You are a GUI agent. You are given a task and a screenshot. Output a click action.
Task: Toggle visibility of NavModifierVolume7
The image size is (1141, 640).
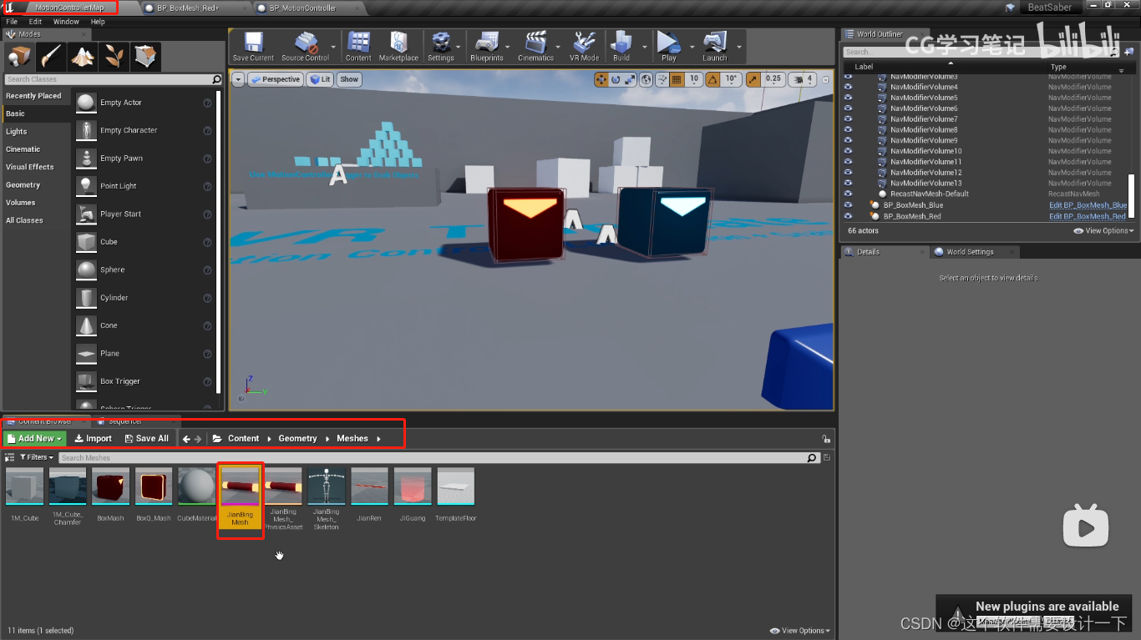pos(848,119)
